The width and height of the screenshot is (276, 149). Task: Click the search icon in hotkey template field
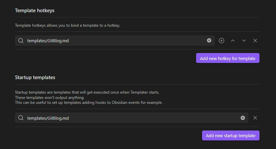click(x=21, y=41)
